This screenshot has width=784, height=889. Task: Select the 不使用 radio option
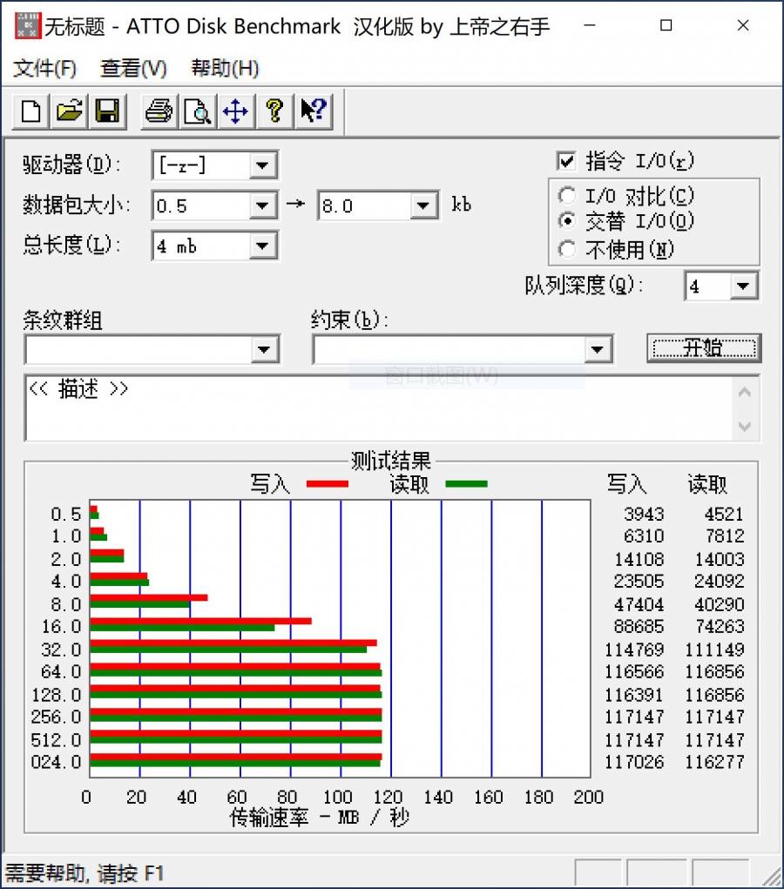tap(567, 250)
